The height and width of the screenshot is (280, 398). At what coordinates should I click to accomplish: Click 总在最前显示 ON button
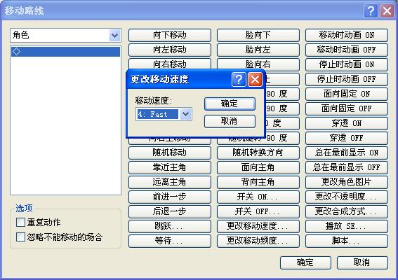pos(347,153)
